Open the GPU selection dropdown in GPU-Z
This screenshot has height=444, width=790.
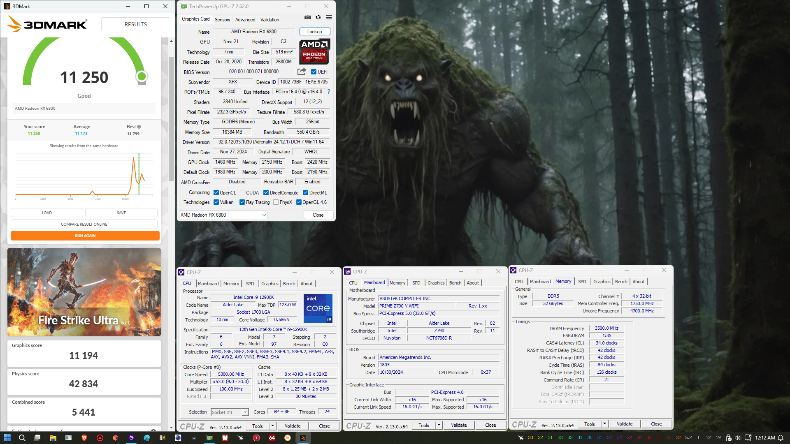click(x=223, y=215)
